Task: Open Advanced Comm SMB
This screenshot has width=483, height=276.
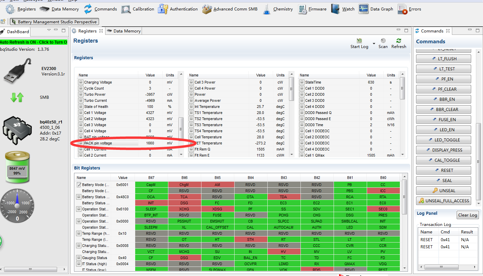Action: click(x=230, y=9)
